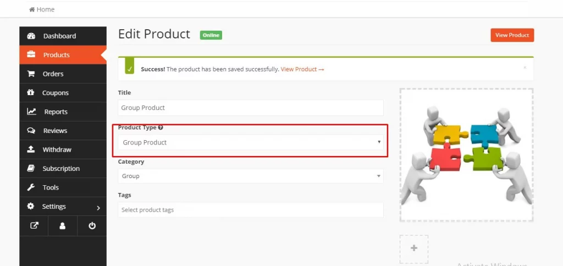Open the Subscription menu item
This screenshot has height=266, width=563.
point(63,168)
